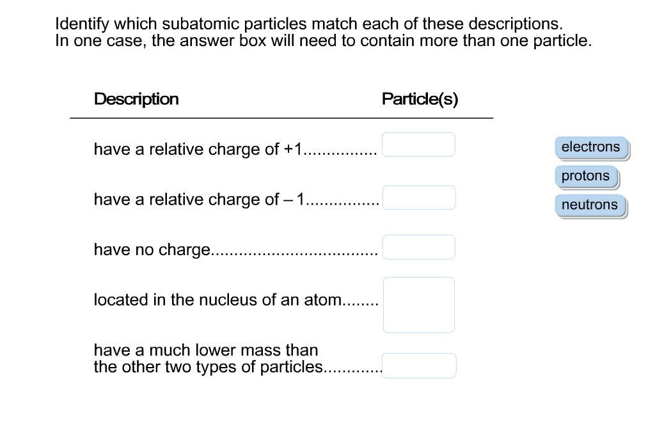Screen dimensions: 655x422
Task: Click the answer box for 'have no charge'
Action: (x=418, y=247)
